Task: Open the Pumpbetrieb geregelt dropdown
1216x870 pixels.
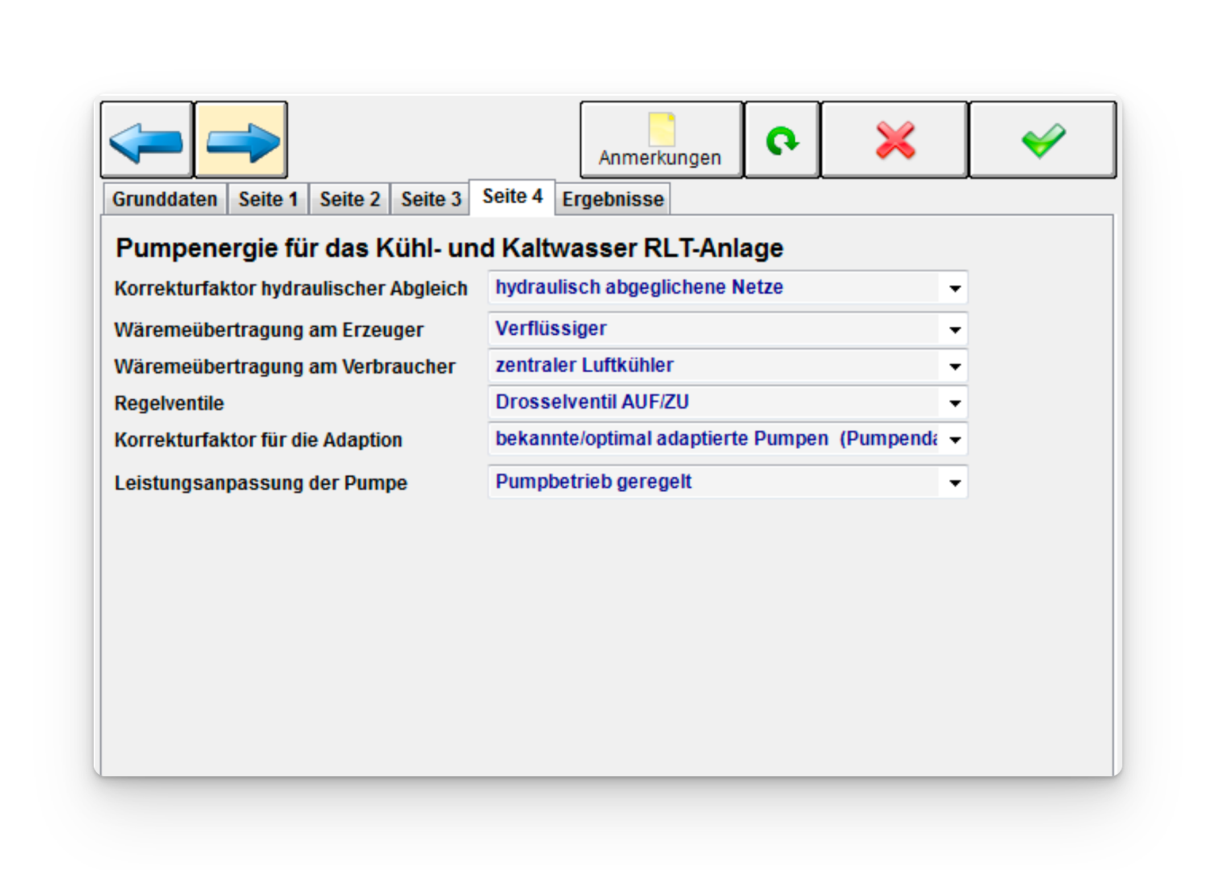Action: point(955,483)
